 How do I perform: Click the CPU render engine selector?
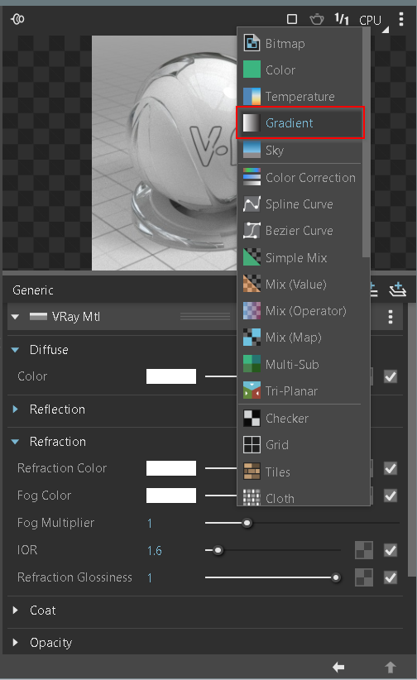pyautogui.click(x=370, y=20)
